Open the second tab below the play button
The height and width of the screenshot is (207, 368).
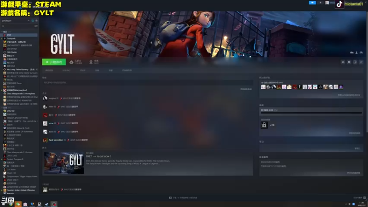66,70
